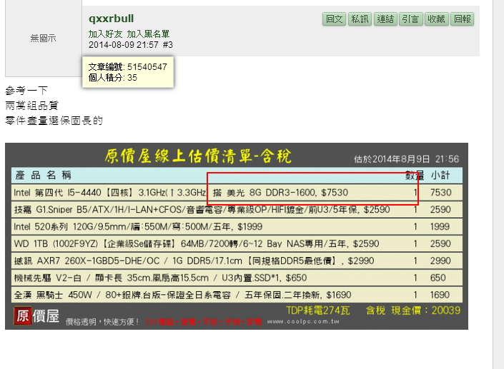Select the text 兩萬組品質
This screenshot has width=504, height=369.
pyautogui.click(x=32, y=105)
